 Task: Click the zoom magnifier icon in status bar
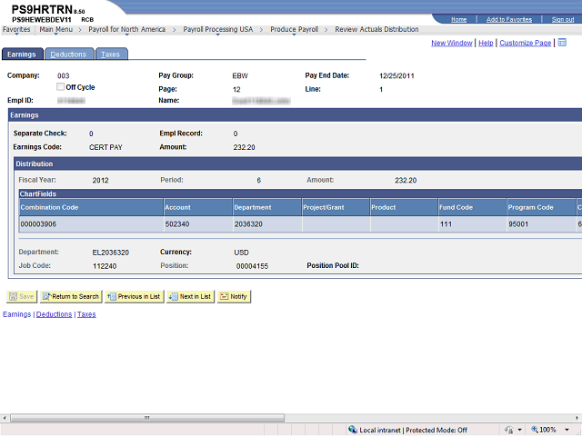tap(535, 430)
